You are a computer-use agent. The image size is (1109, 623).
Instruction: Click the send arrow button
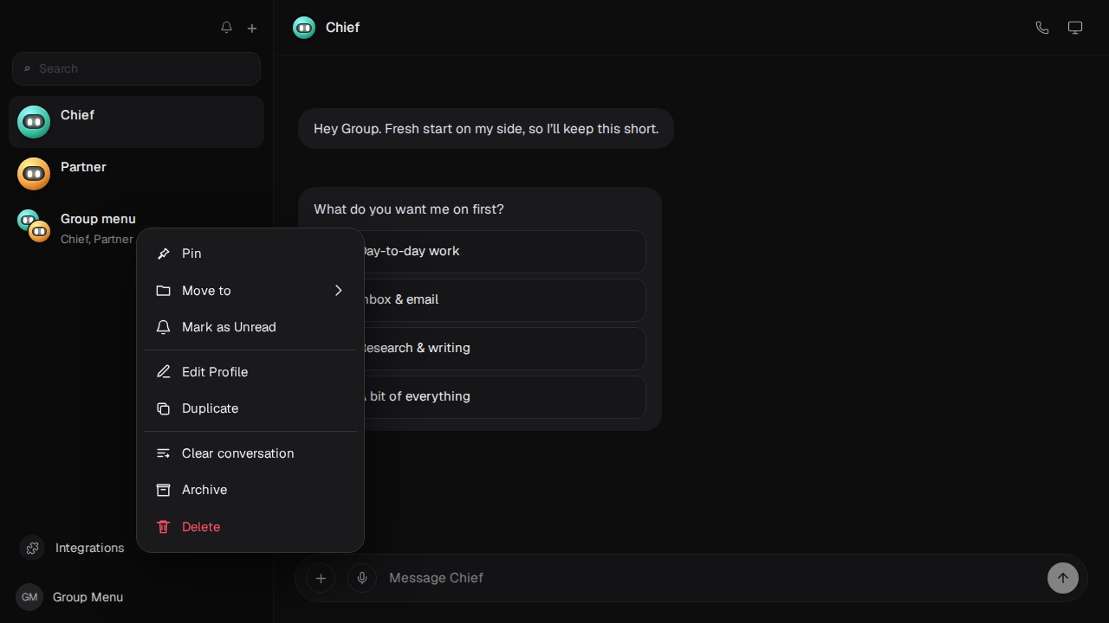1063,578
